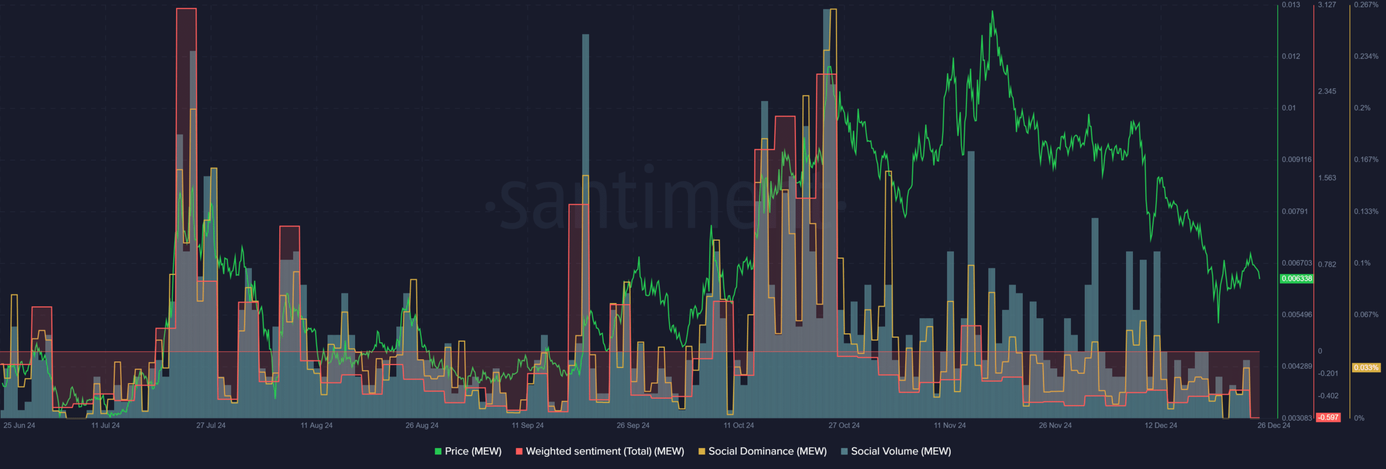This screenshot has width=1386, height=469.
Task: Click the 0.005496 price axis label
Action: point(1297,315)
